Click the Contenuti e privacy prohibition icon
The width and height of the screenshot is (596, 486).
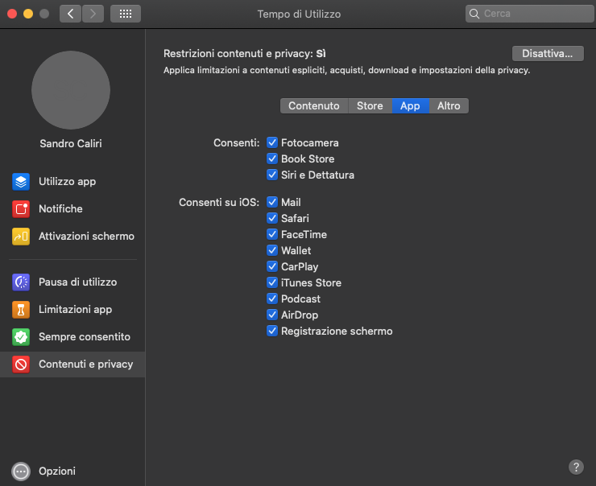21,364
